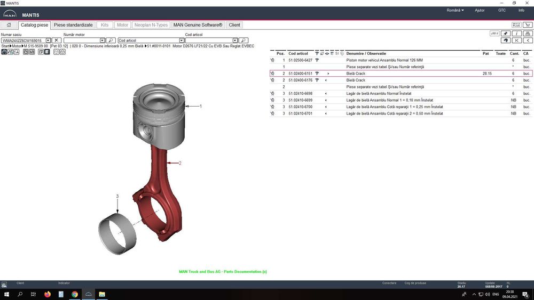
Task: Click the fifth image toolbar icon
Action: click(x=32, y=52)
